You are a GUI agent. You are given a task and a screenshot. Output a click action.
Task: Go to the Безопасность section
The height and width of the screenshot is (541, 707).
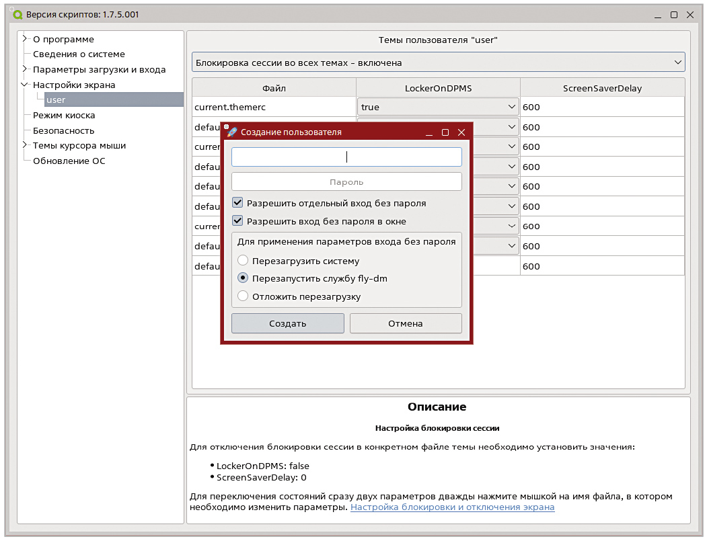coord(64,130)
